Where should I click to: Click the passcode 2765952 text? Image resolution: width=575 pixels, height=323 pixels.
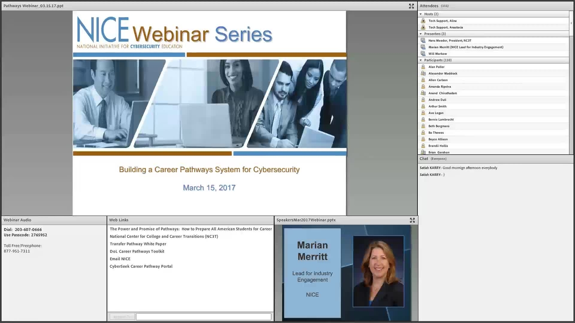(x=39, y=235)
